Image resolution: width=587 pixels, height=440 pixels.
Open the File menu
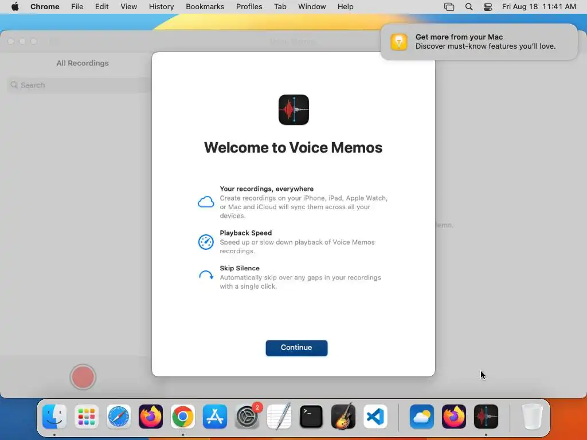coord(77,7)
